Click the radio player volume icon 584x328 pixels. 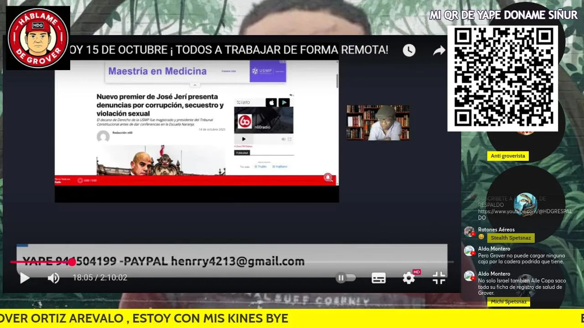pyautogui.click(x=283, y=139)
